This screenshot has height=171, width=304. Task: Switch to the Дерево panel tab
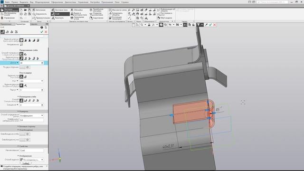click(x=34, y=24)
